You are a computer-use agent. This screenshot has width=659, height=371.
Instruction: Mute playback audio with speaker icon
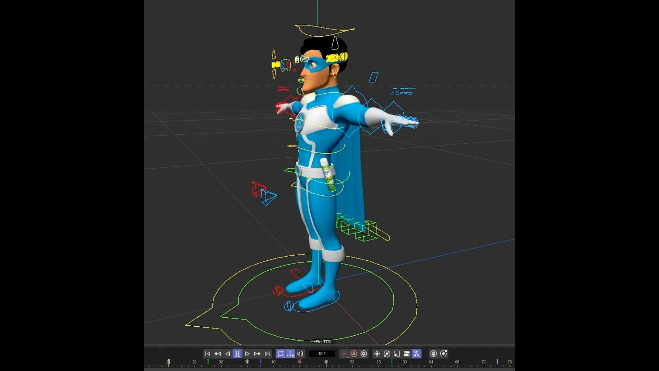(x=300, y=354)
